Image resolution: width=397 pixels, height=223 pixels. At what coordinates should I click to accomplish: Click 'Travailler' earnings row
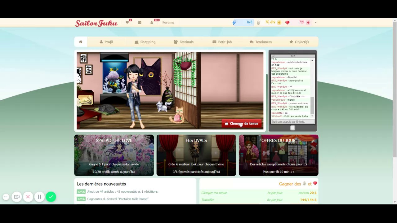point(259,200)
